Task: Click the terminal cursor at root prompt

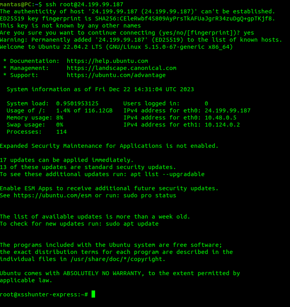Action: pyautogui.click(x=94, y=294)
